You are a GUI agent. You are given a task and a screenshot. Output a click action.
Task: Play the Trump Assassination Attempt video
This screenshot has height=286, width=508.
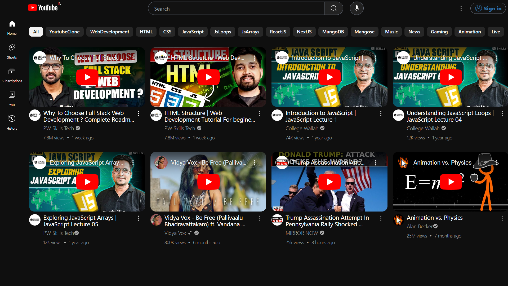pyautogui.click(x=329, y=182)
